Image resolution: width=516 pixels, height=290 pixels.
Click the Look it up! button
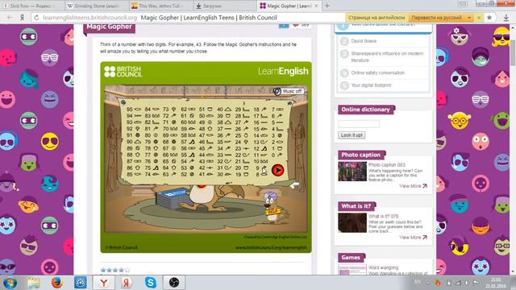(352, 135)
